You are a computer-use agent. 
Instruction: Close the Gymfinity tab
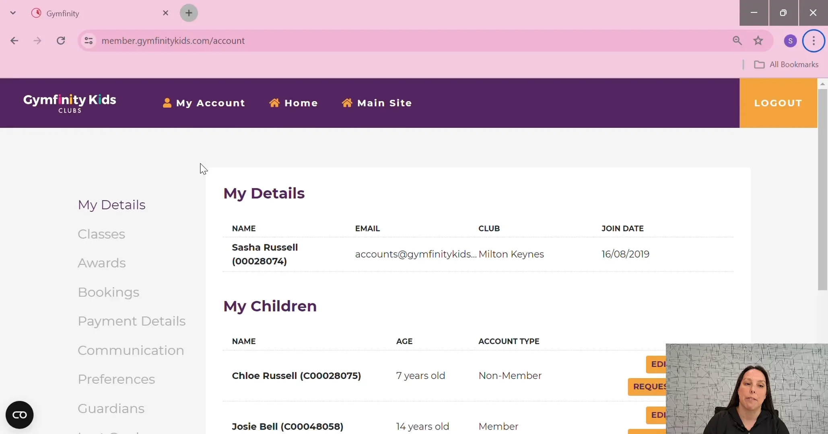coord(165,13)
